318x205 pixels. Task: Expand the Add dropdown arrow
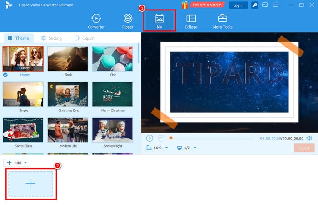tap(25, 163)
